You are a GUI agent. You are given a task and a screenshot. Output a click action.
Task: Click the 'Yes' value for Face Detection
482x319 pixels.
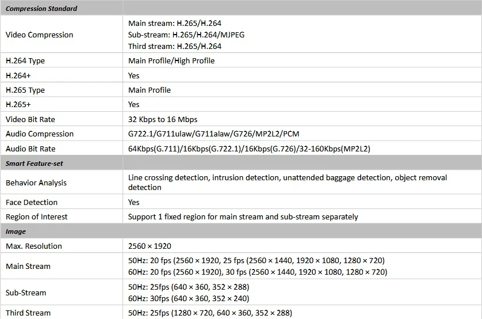click(x=133, y=203)
